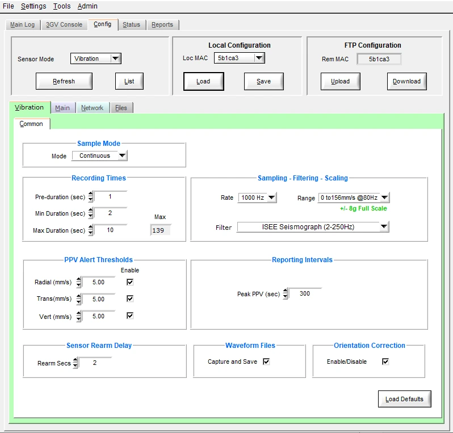
Task: Toggle the Trans alert enable checkbox
Action: (x=130, y=299)
